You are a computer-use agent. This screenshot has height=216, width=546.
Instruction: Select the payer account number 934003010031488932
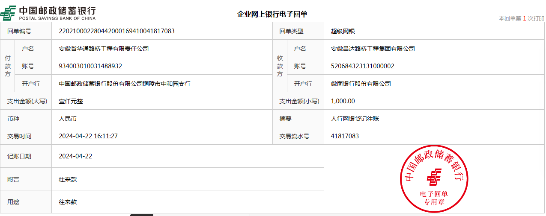(x=90, y=66)
